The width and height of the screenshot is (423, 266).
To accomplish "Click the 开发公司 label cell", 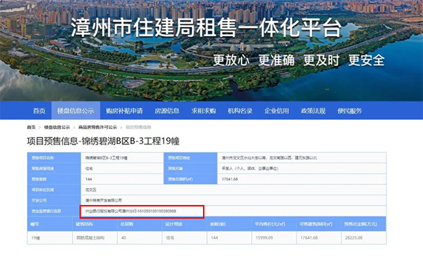I will coord(54,200).
